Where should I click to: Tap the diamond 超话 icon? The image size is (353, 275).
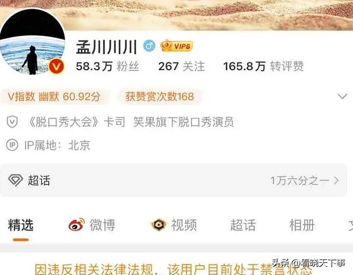click(x=16, y=180)
